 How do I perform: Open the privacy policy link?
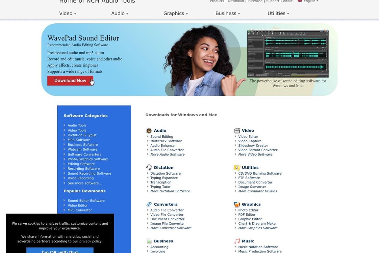[x=91, y=241]
